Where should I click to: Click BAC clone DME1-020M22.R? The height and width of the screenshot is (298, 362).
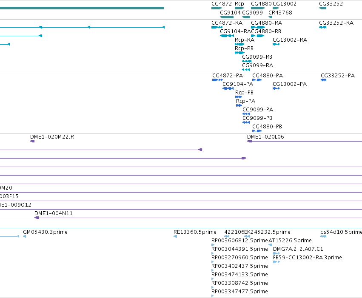pyautogui.click(x=52, y=137)
